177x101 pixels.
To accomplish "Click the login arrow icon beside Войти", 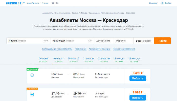I will (162, 3).
